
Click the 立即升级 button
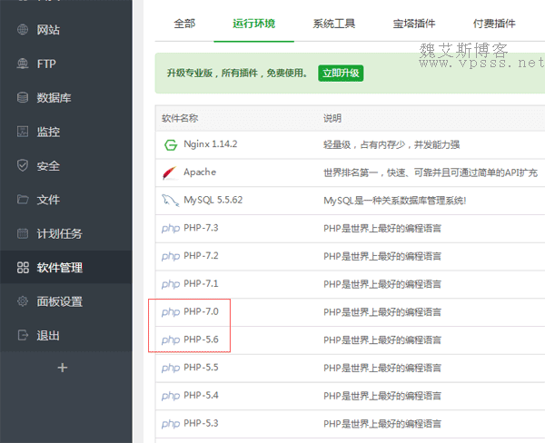coord(341,73)
